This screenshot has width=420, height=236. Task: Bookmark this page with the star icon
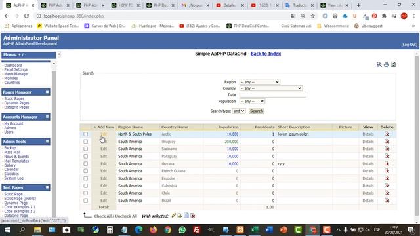[x=312, y=16]
